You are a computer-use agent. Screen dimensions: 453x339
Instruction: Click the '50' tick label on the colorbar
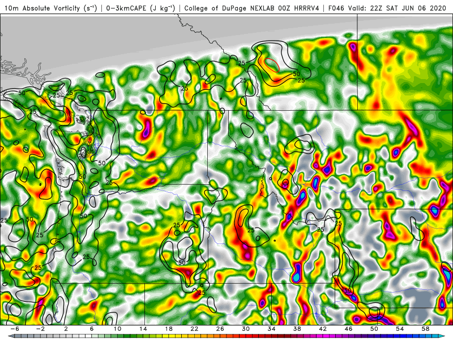pos(374,329)
